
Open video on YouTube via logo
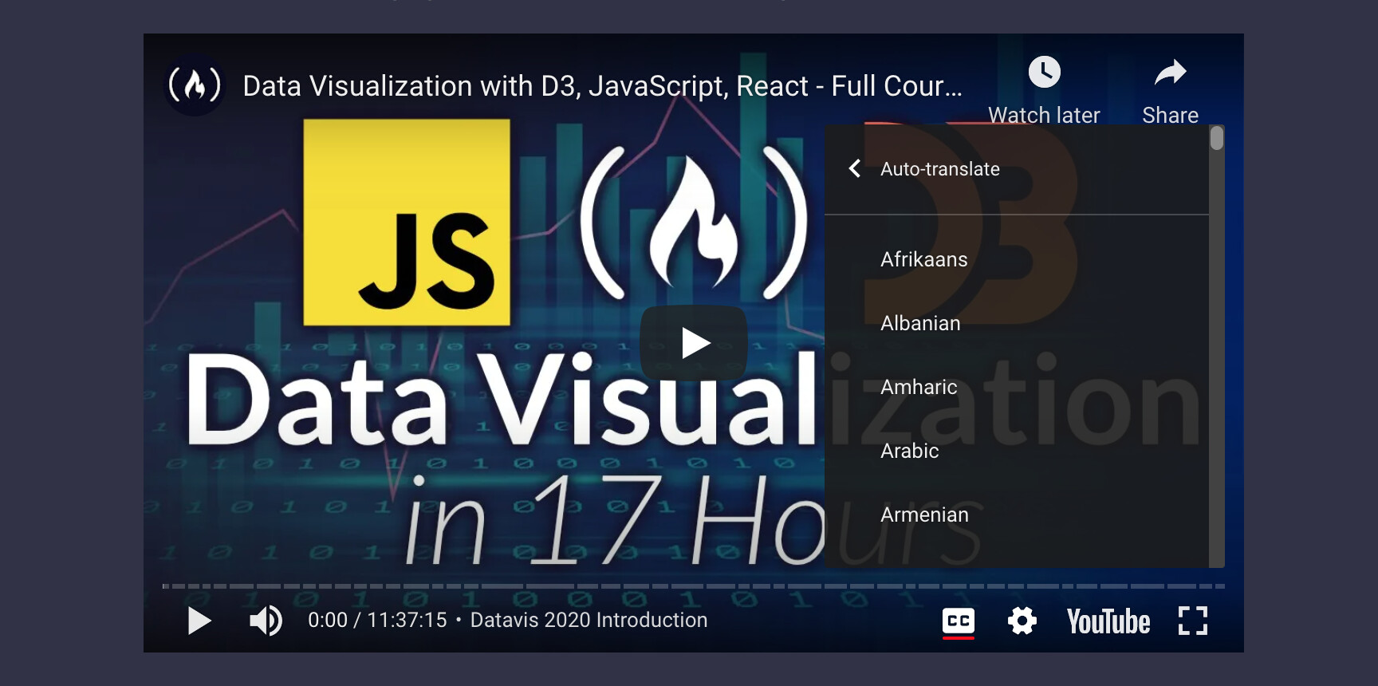click(x=1108, y=621)
